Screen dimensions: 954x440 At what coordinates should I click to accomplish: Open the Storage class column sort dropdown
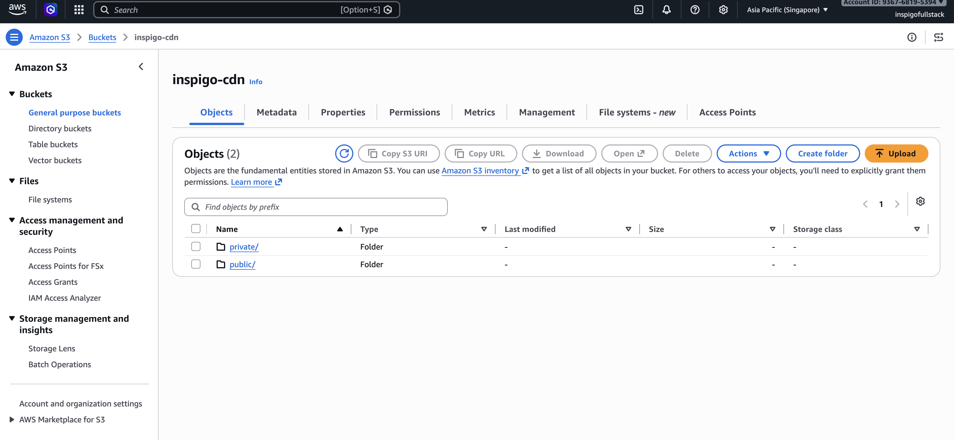[917, 229]
